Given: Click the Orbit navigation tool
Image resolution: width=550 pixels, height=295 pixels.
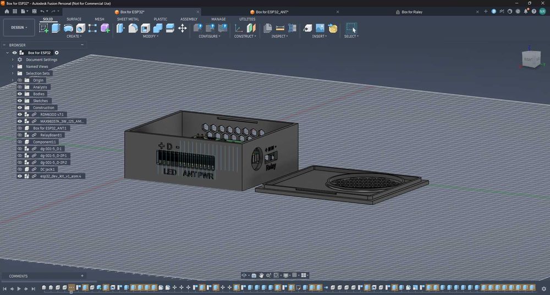Looking at the screenshot, I should coord(244,275).
